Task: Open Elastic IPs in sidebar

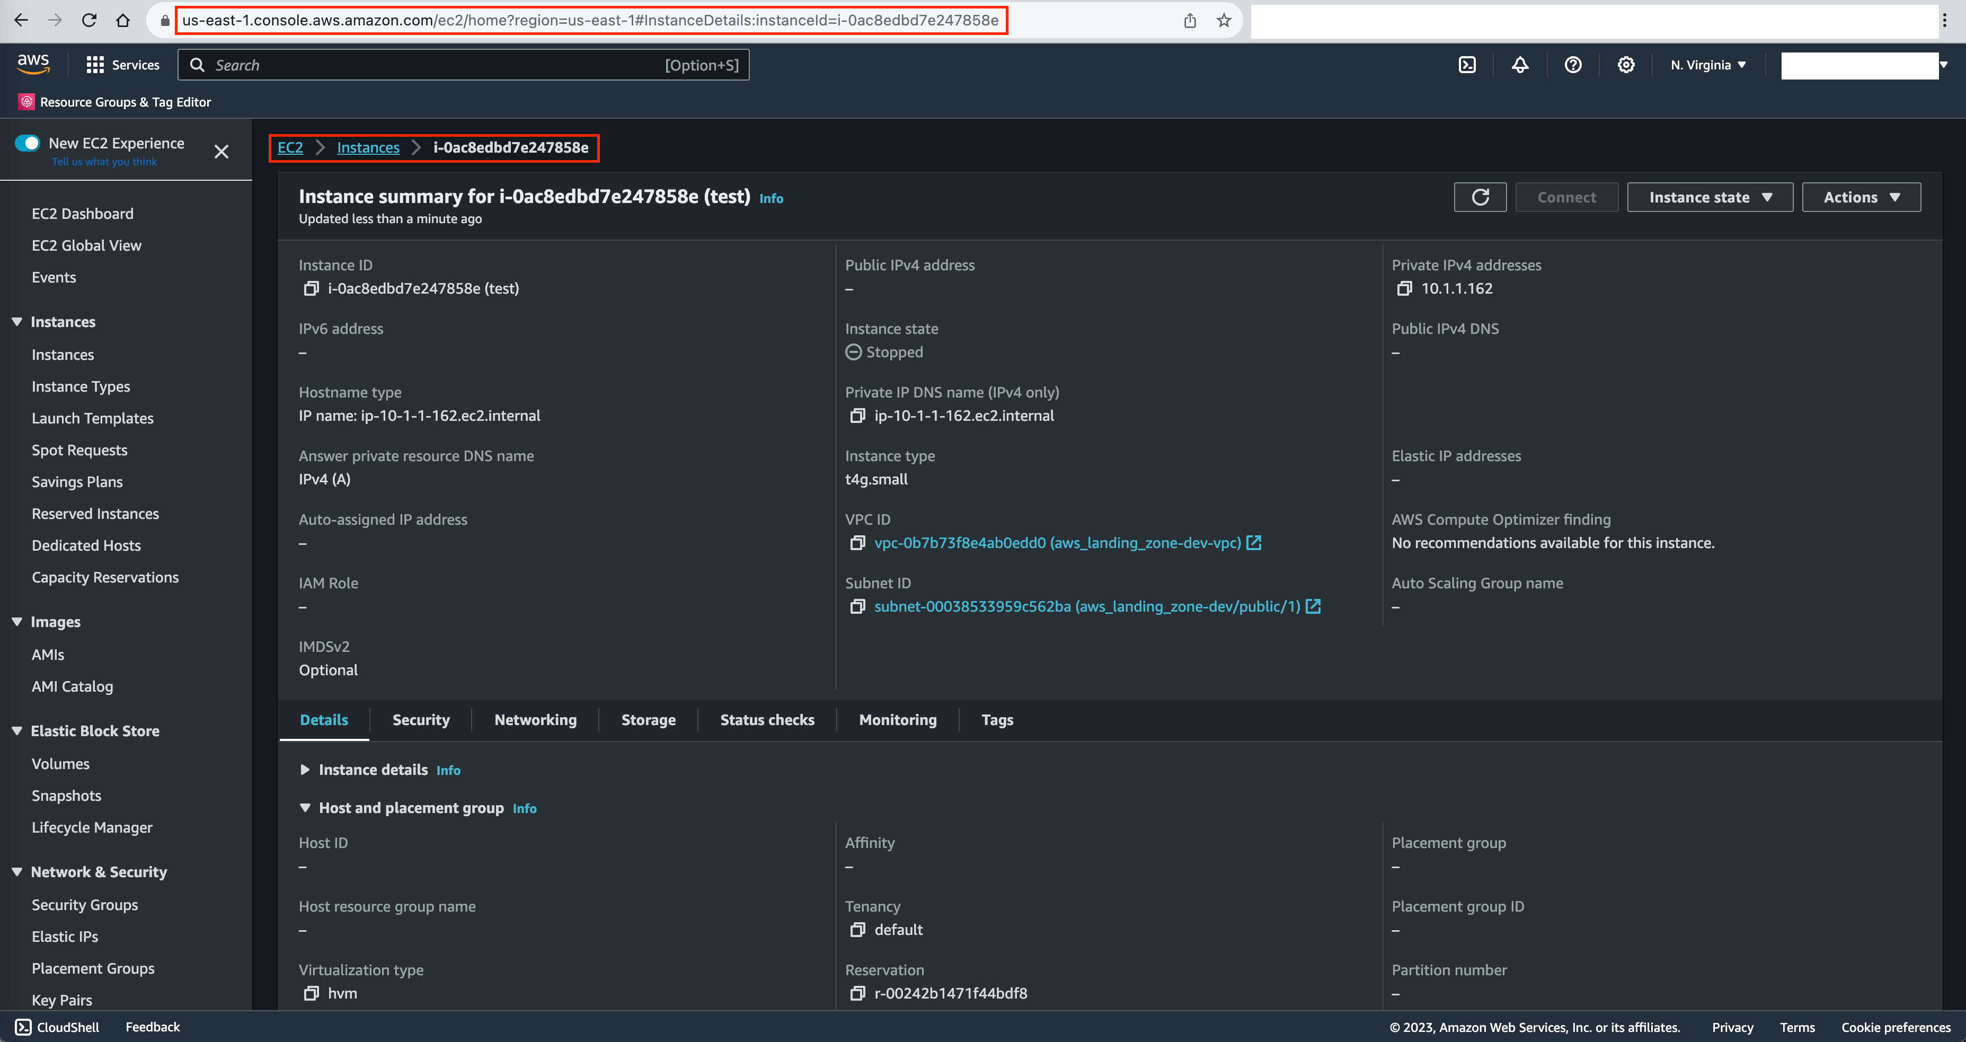Action: 65,937
